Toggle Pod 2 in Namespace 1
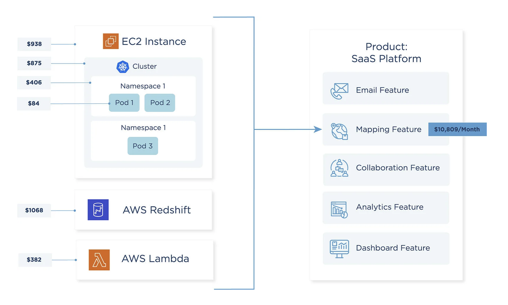Screen dimensions: 508x305 (x=160, y=103)
